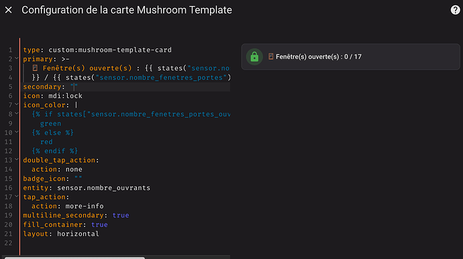Close the Mushroom Template card configuration dialog

click(9, 10)
